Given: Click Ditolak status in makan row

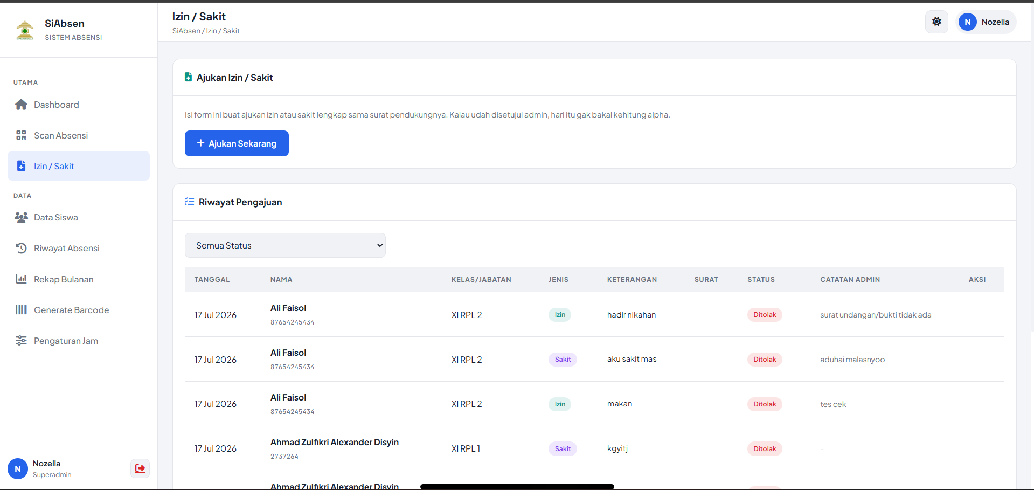Looking at the screenshot, I should pyautogui.click(x=765, y=404).
